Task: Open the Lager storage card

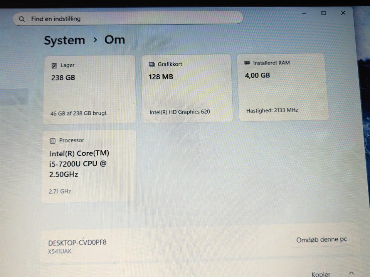Action: tap(89, 90)
